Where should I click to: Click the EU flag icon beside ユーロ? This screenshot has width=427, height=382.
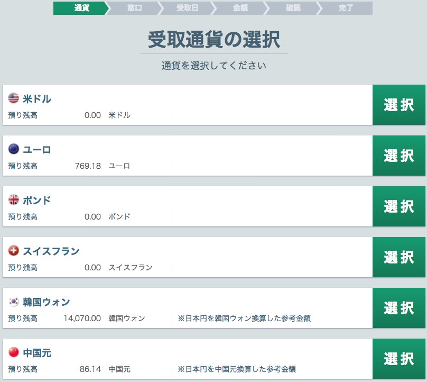pos(13,149)
